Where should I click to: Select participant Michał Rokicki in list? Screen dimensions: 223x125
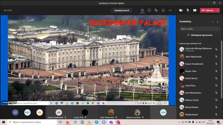tap(199, 107)
